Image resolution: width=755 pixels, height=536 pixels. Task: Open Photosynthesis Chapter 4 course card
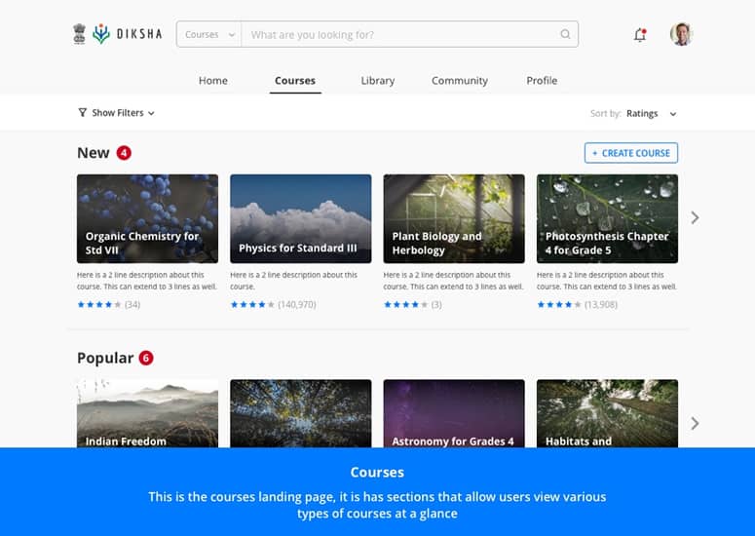tap(607, 218)
